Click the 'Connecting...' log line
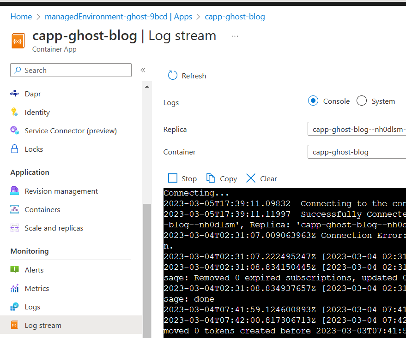 click(196, 193)
